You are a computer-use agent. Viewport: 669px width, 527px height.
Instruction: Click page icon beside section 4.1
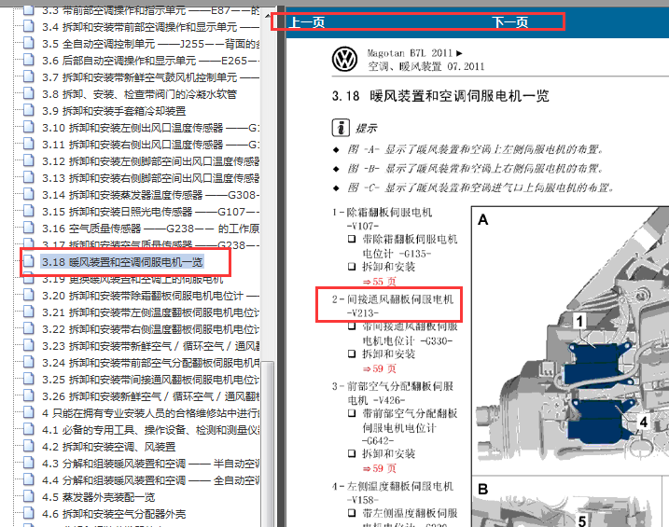click(x=29, y=429)
